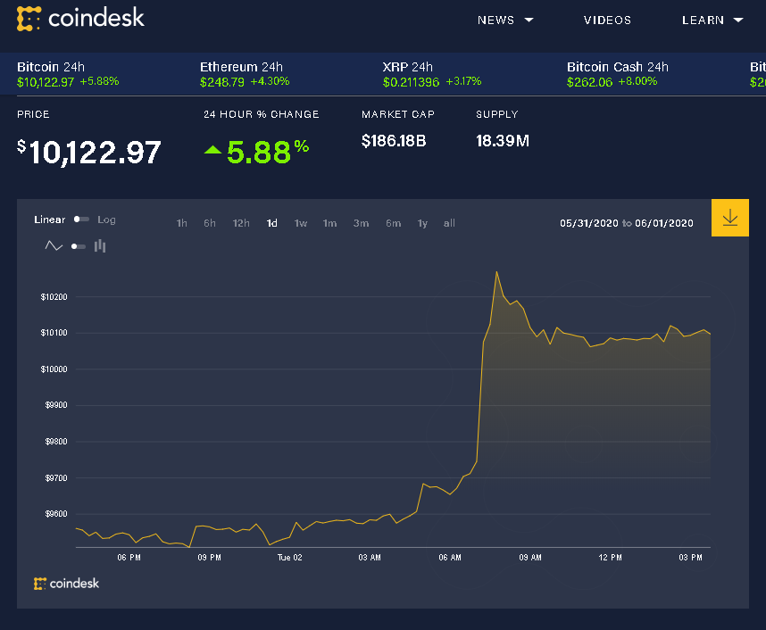Open the NEWS menu label

click(x=495, y=20)
